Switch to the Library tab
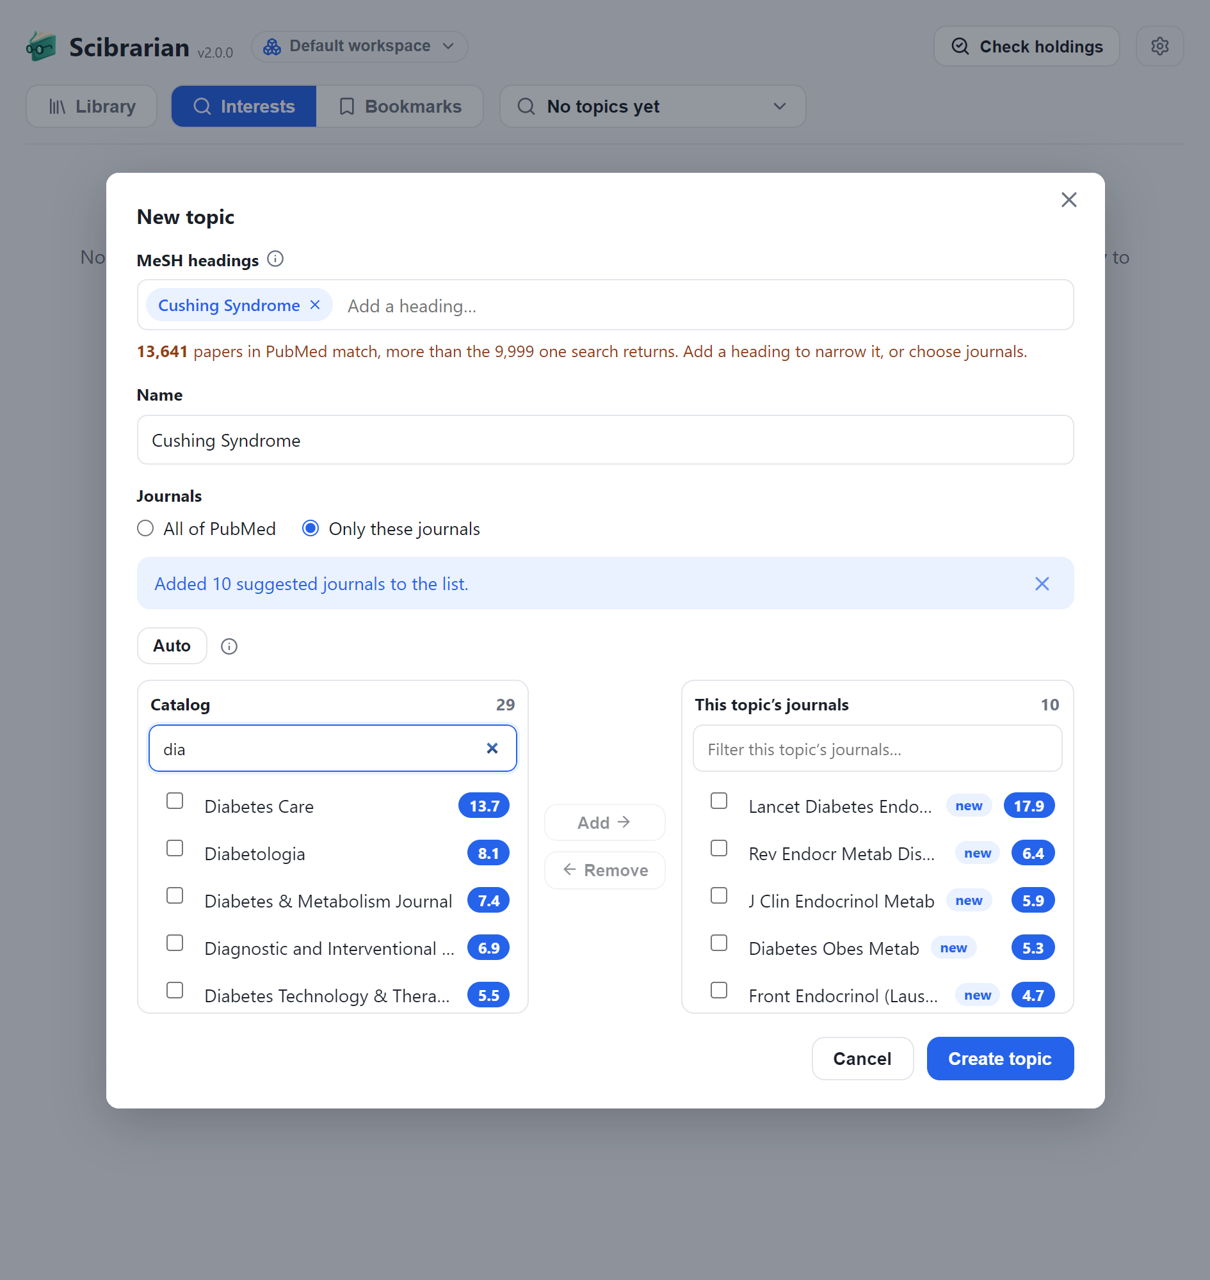 (92, 106)
